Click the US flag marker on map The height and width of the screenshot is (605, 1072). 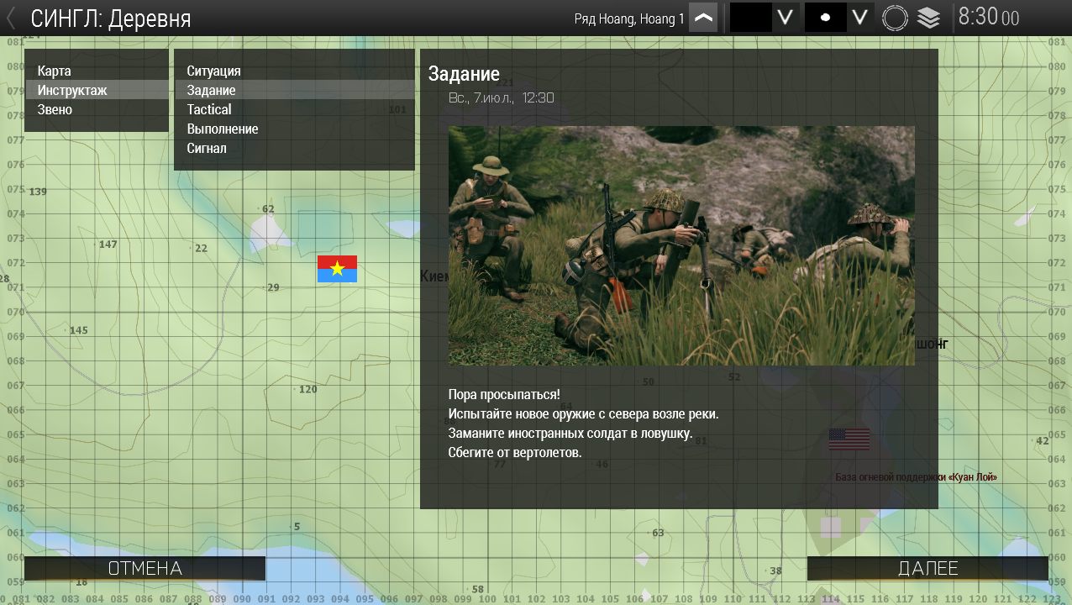(x=849, y=439)
